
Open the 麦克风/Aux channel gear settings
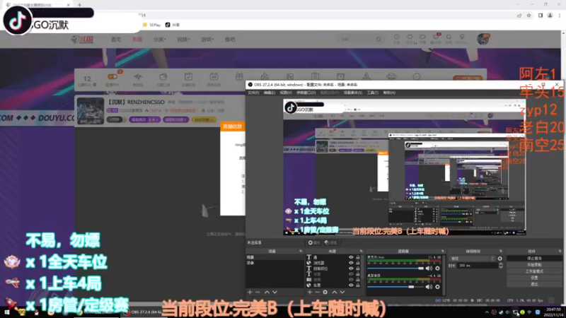(x=437, y=269)
